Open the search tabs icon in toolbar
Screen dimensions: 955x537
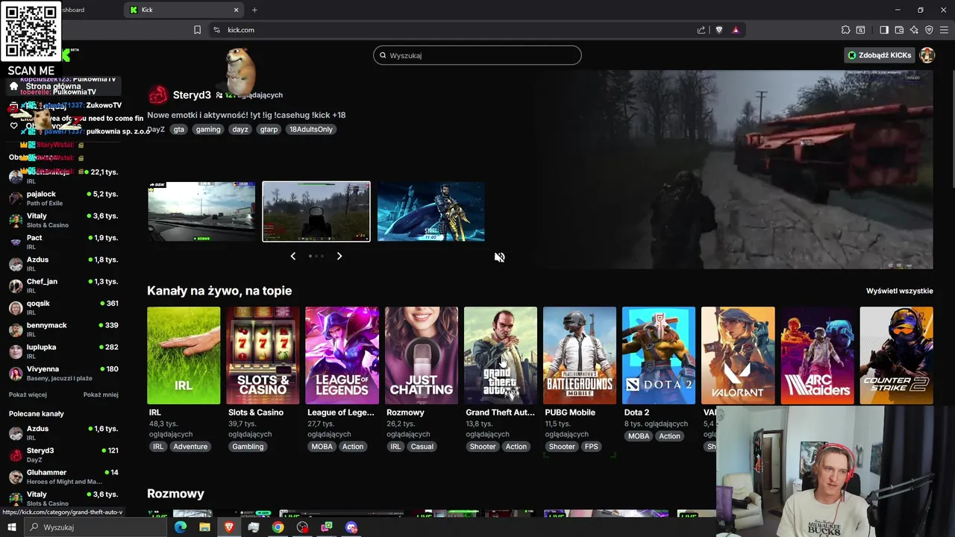coord(860,30)
